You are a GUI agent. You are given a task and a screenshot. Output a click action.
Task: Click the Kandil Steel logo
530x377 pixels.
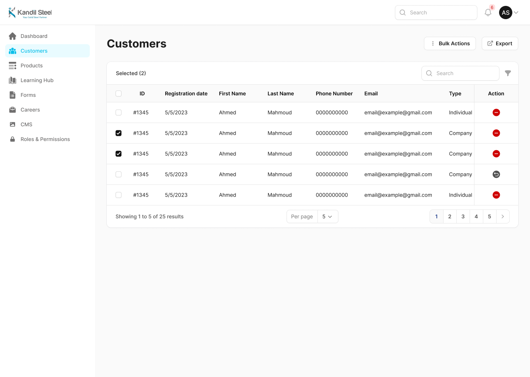click(x=30, y=13)
